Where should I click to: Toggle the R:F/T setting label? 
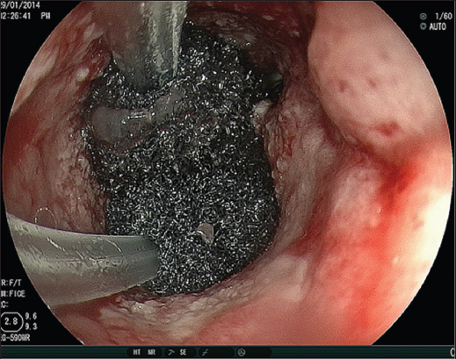(11, 283)
